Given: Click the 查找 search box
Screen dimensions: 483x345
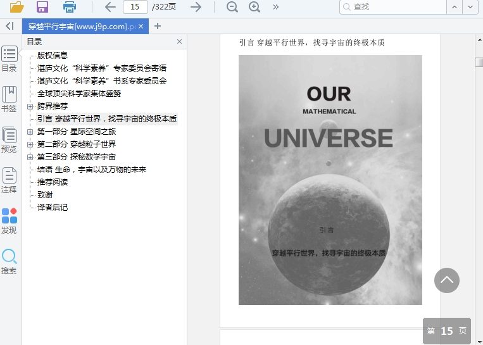Looking at the screenshot, I should click(x=393, y=7).
